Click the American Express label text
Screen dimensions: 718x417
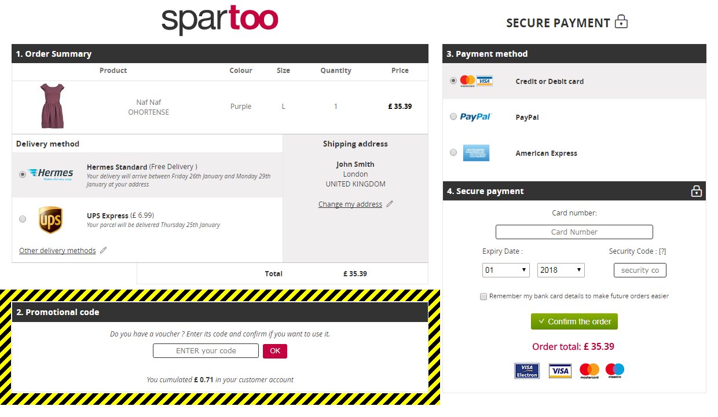point(547,153)
